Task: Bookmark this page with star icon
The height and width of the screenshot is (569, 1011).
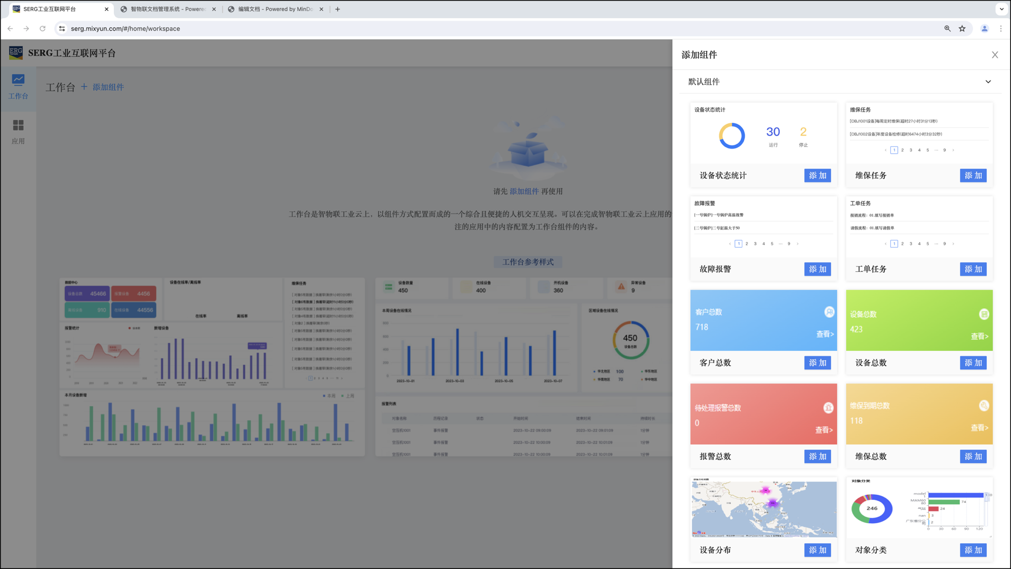Action: pyautogui.click(x=962, y=28)
